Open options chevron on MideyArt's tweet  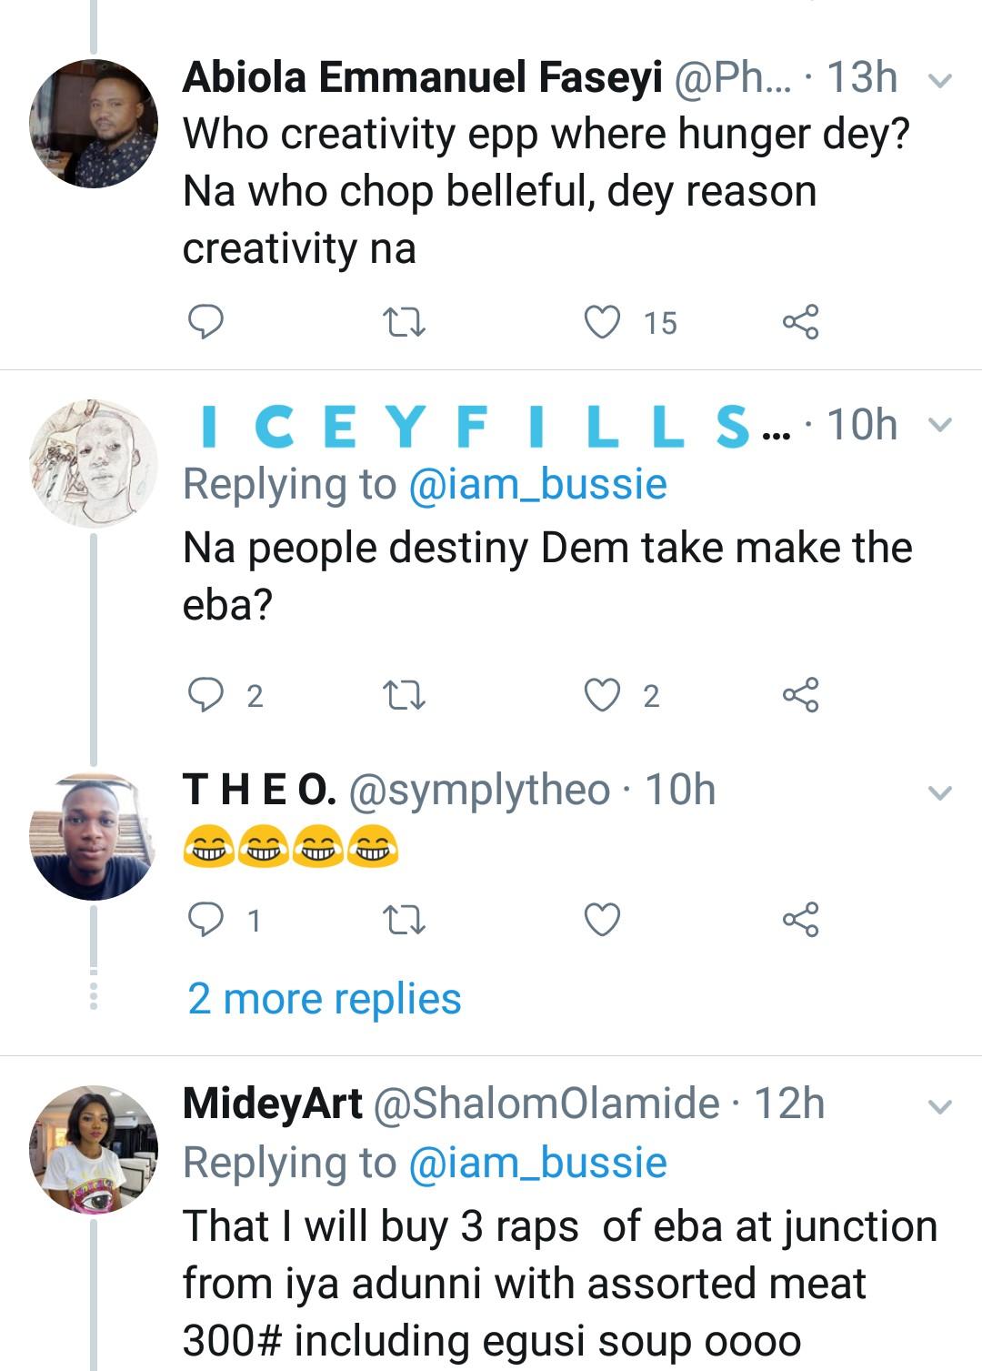point(939,1107)
